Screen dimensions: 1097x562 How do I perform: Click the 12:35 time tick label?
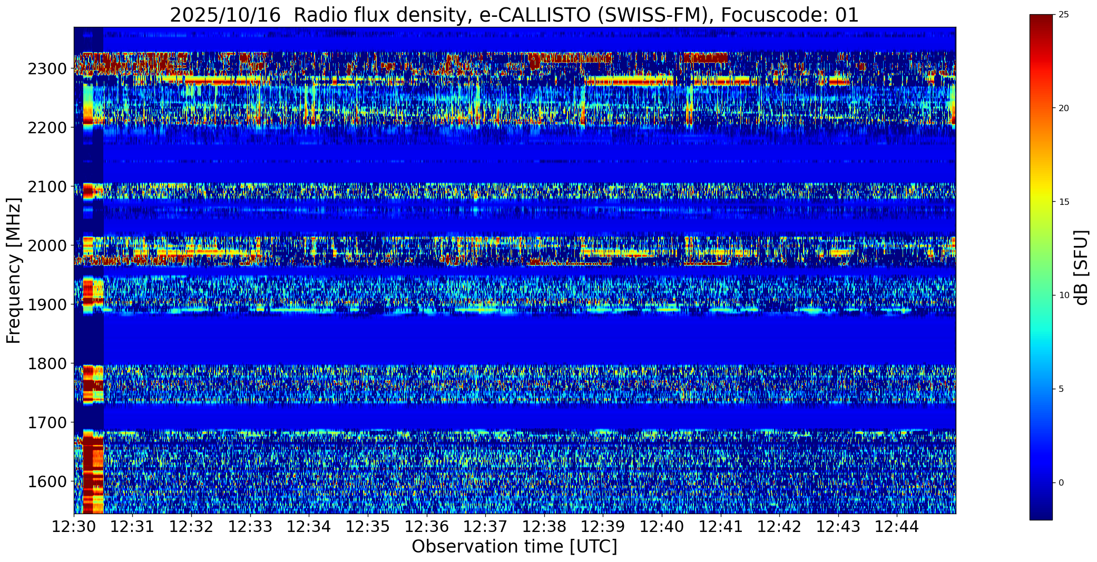368,527
